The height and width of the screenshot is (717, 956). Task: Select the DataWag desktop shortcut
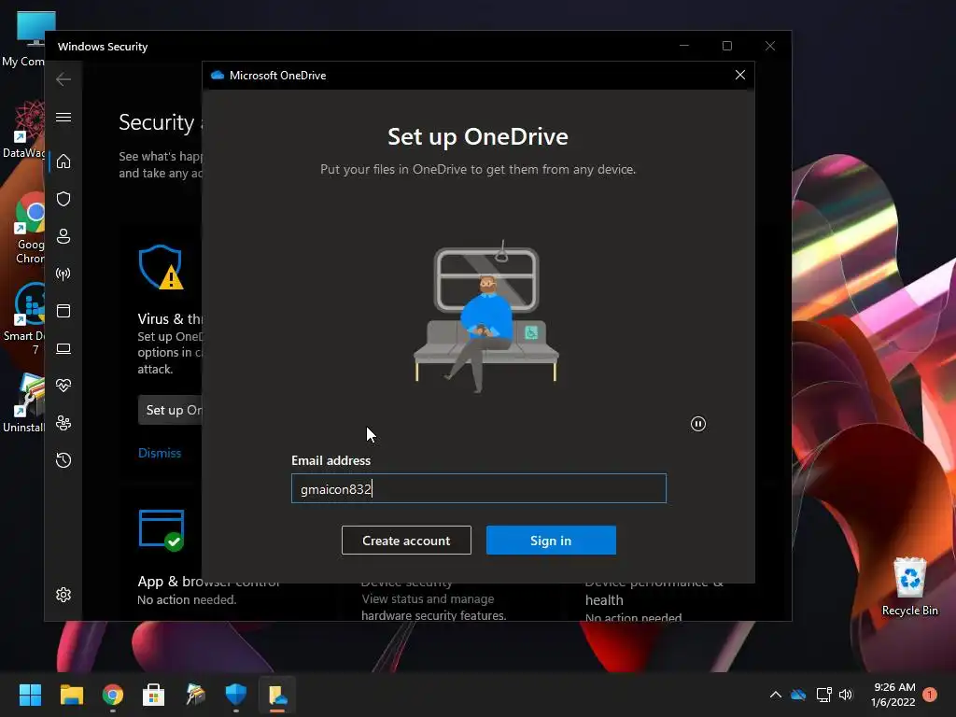click(23, 129)
